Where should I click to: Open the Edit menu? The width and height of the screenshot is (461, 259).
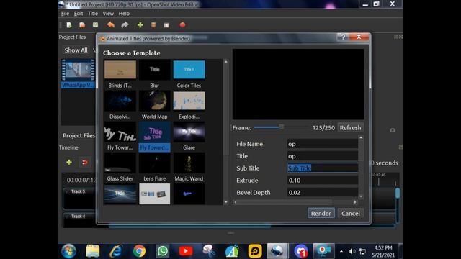coord(79,14)
